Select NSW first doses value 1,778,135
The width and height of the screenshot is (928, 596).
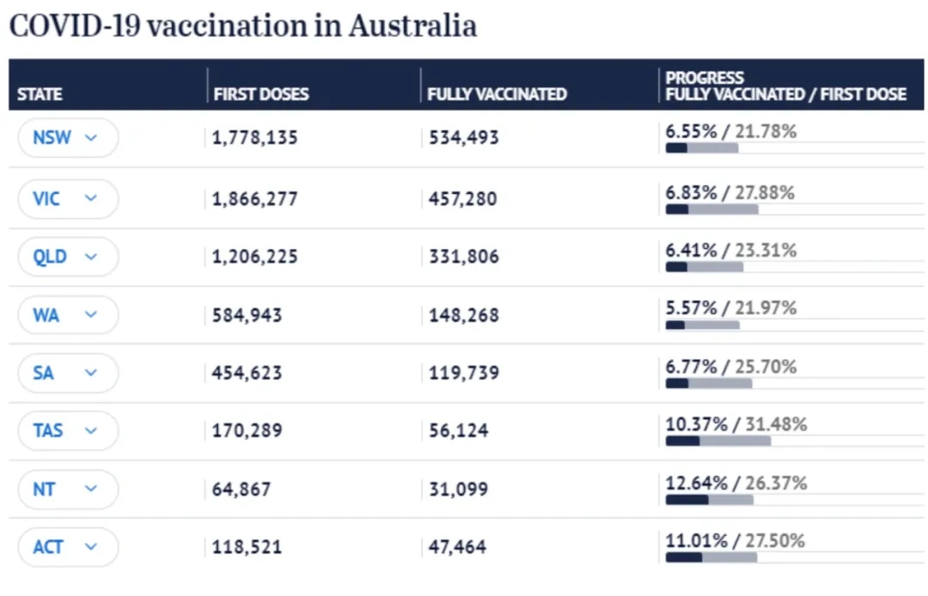tap(255, 137)
